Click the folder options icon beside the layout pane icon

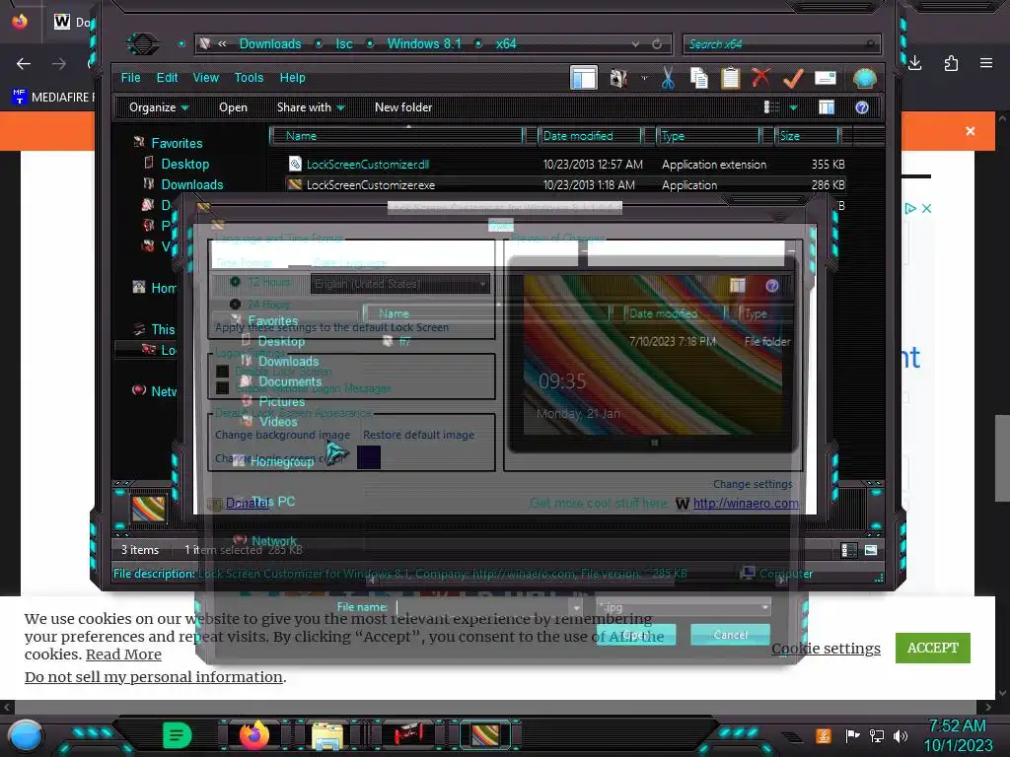coord(618,79)
